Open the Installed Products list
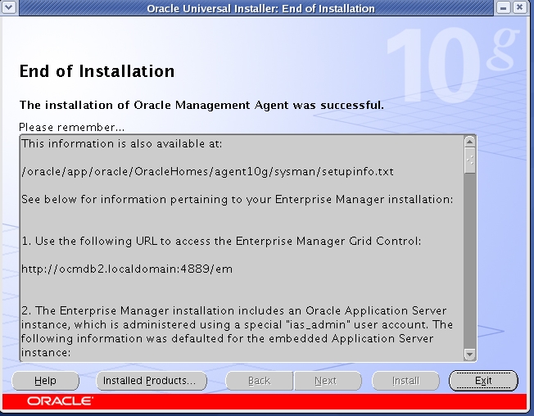Image resolution: width=534 pixels, height=416 pixels. click(x=152, y=381)
